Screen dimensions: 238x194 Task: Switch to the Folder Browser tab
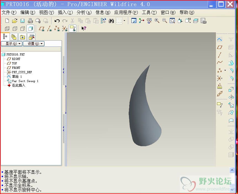14,37
